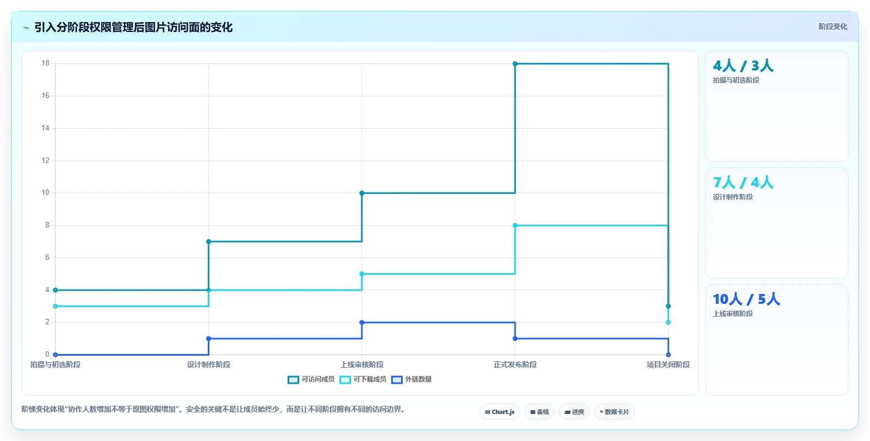870x441 pixels.
Task: Click the 设计制作阶段 x-axis label
Action: (x=208, y=364)
